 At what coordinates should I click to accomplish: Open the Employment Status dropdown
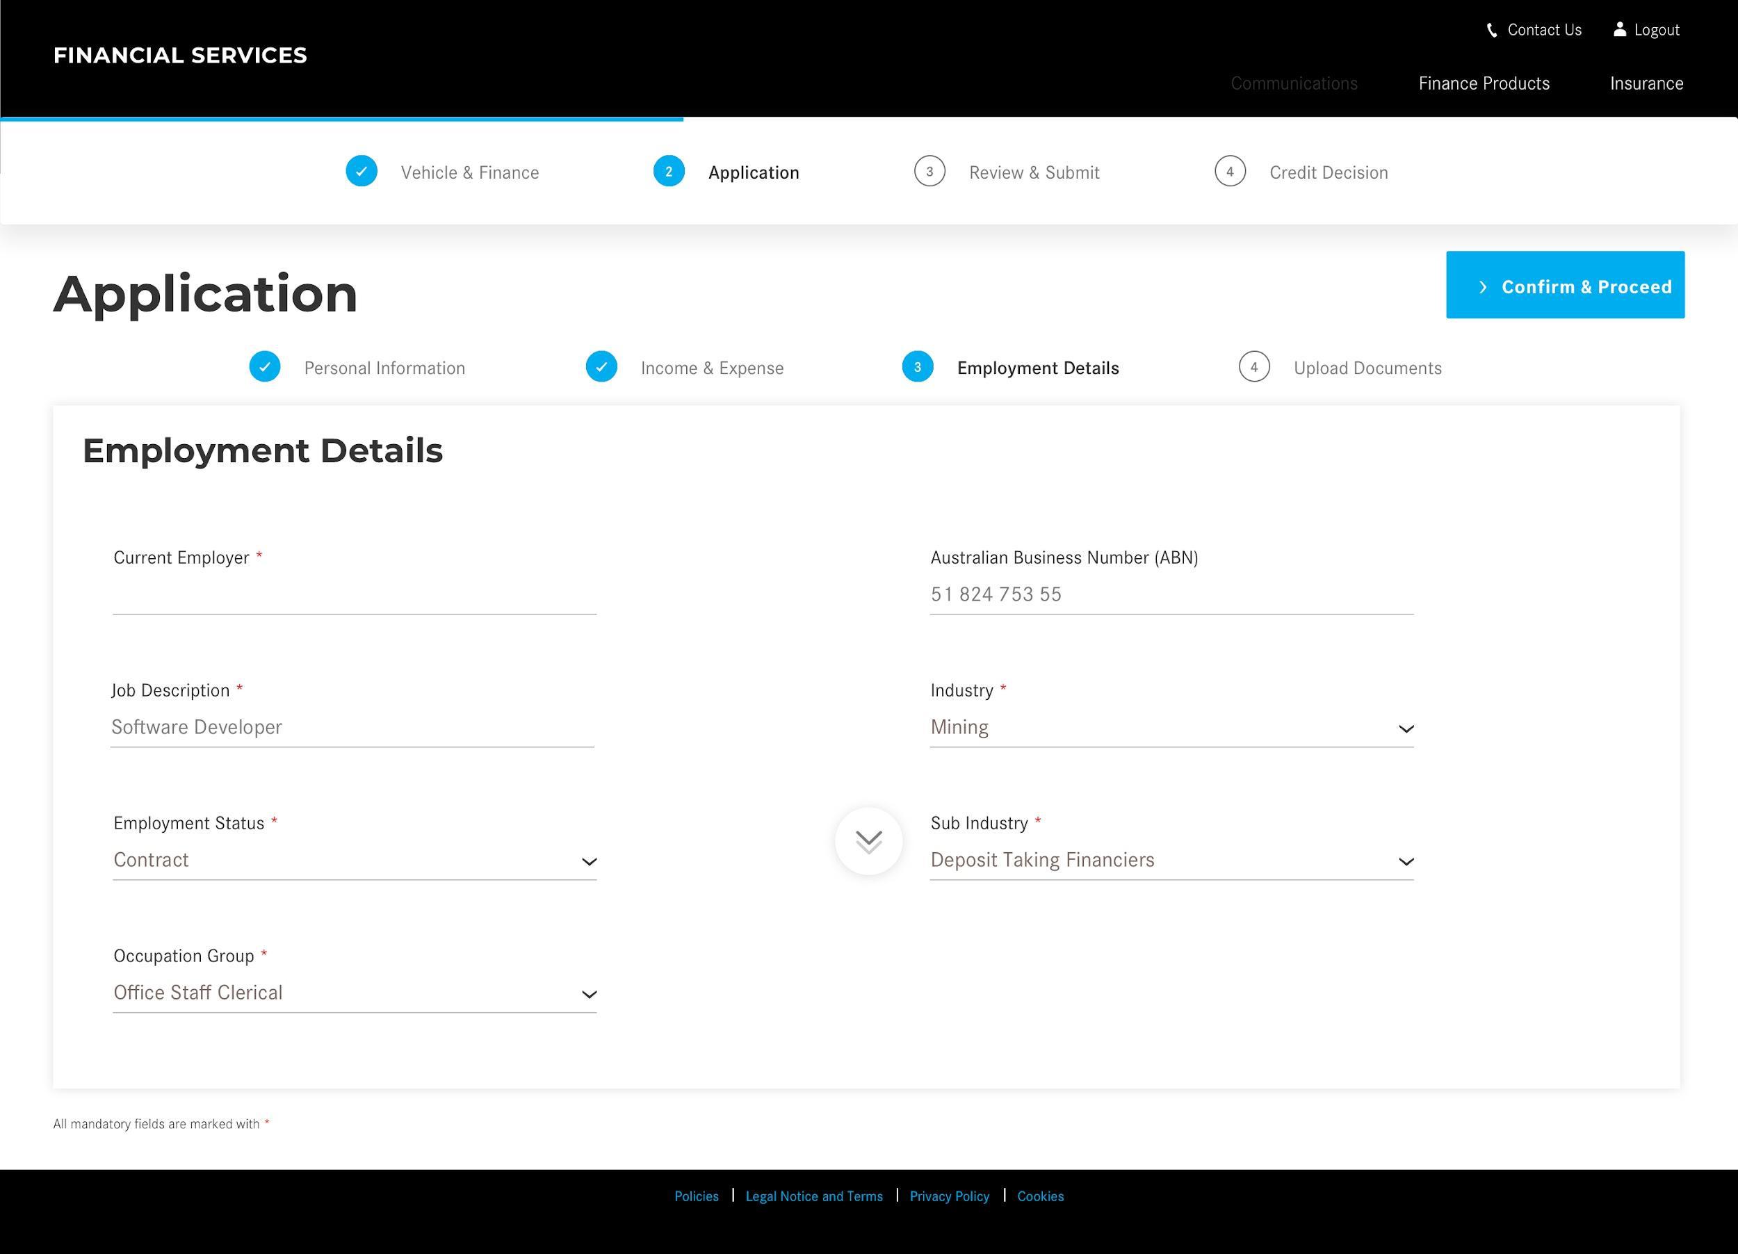pyautogui.click(x=355, y=861)
